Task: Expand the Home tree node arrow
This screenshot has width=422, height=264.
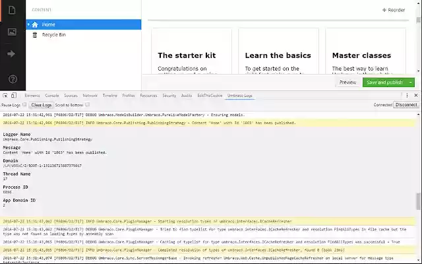Action: click(x=28, y=24)
